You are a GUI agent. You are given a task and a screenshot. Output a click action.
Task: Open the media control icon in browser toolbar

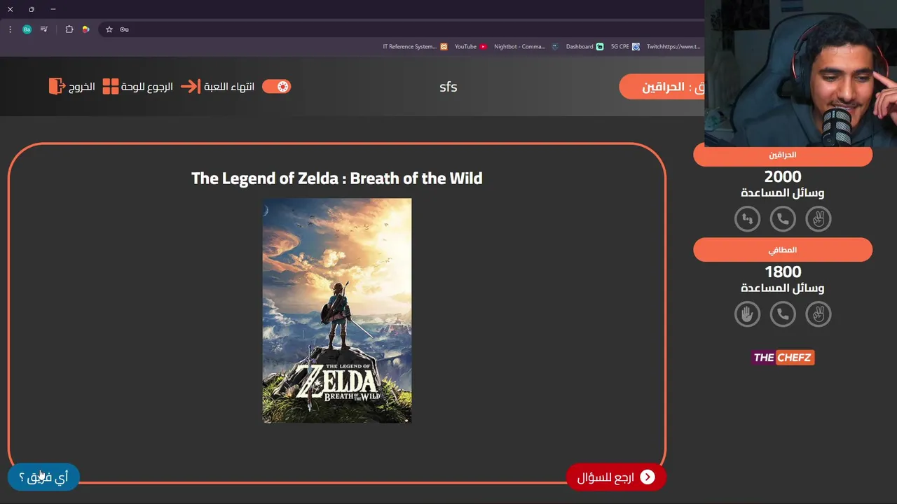pos(44,29)
